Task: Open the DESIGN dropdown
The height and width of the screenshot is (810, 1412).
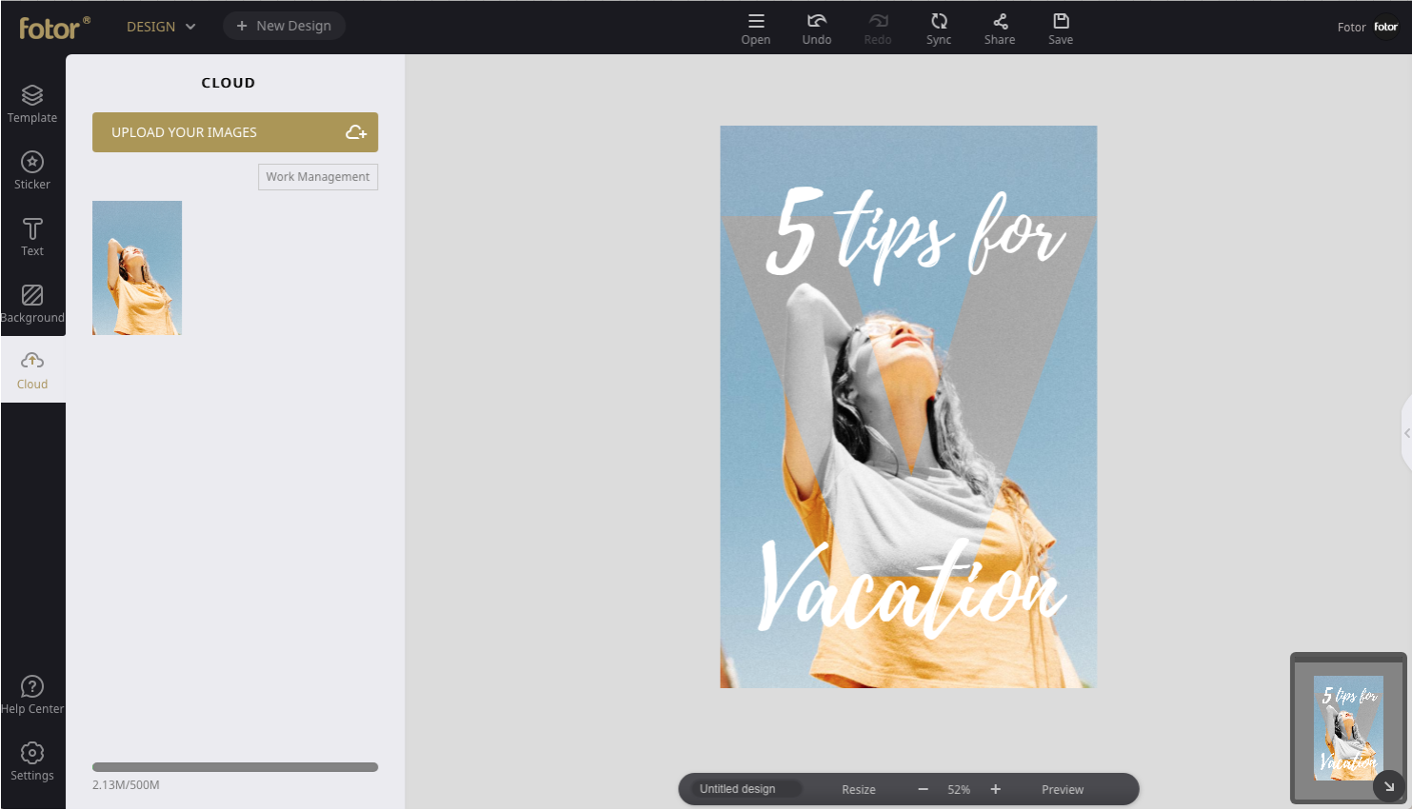Action: 161,27
